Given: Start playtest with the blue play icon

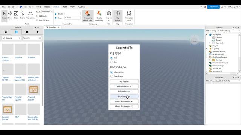Looking at the screenshot, I should [21, 7].
